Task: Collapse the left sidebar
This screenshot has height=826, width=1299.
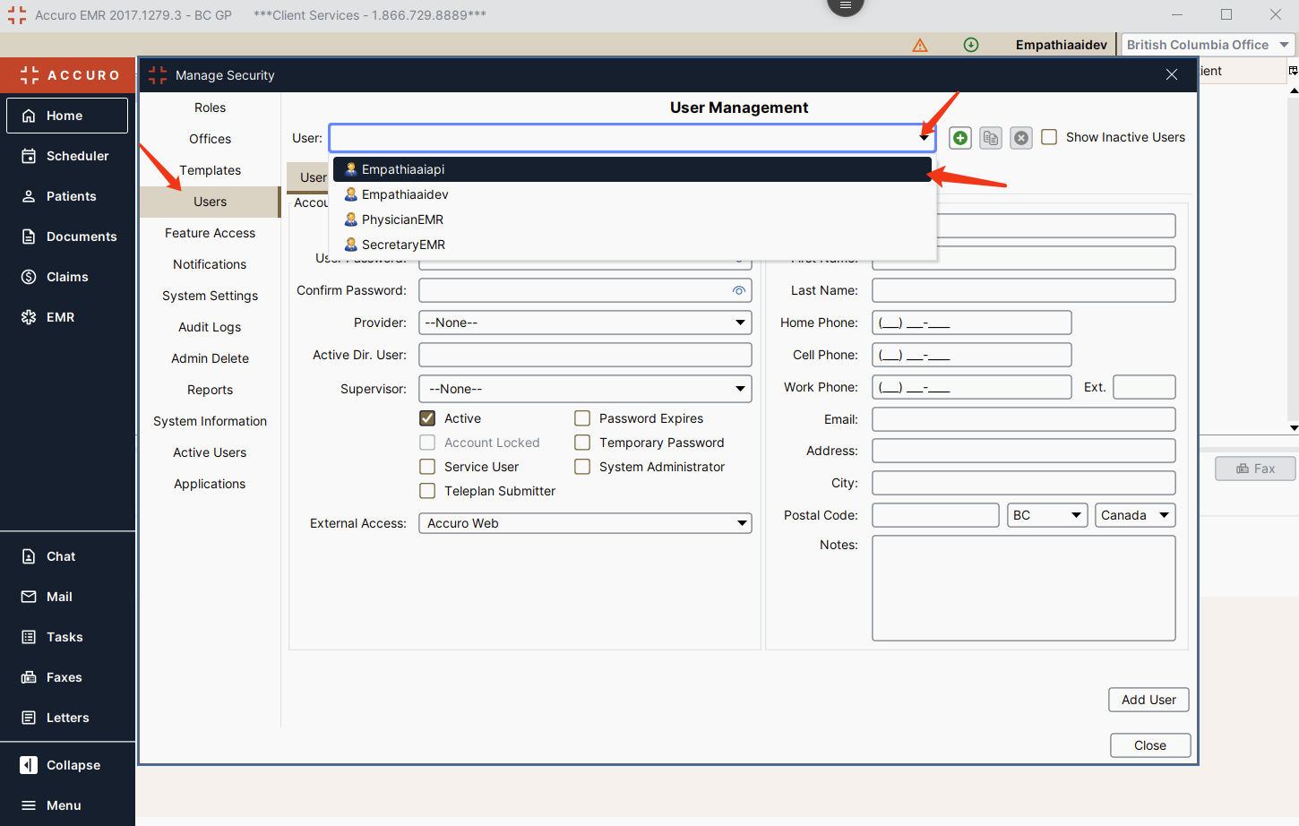Action: pyautogui.click(x=67, y=765)
